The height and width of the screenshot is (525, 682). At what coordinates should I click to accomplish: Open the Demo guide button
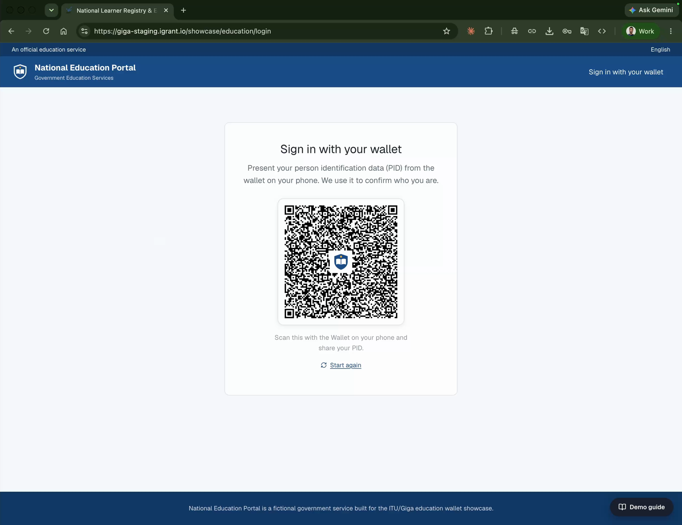pyautogui.click(x=642, y=507)
